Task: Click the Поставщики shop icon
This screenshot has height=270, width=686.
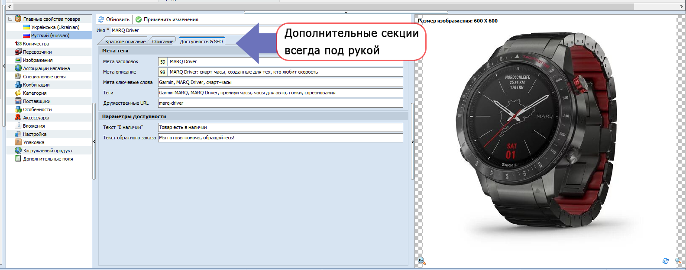Action: (x=18, y=101)
